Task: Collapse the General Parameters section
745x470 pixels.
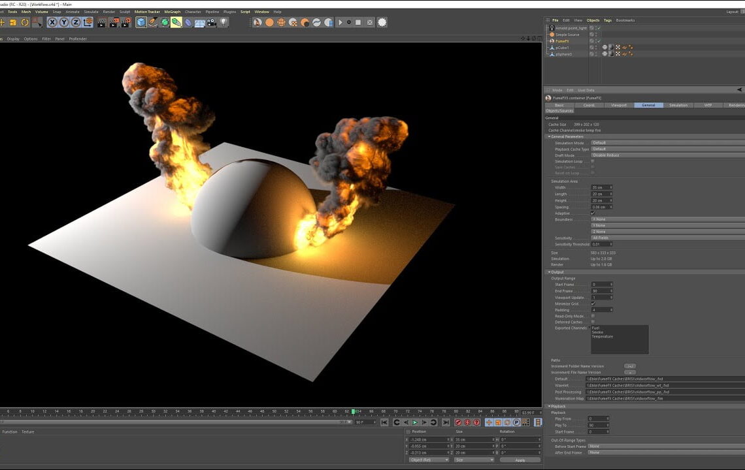Action: pyautogui.click(x=550, y=136)
